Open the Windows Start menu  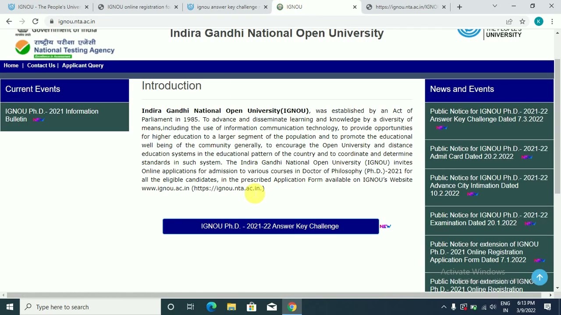(x=10, y=307)
